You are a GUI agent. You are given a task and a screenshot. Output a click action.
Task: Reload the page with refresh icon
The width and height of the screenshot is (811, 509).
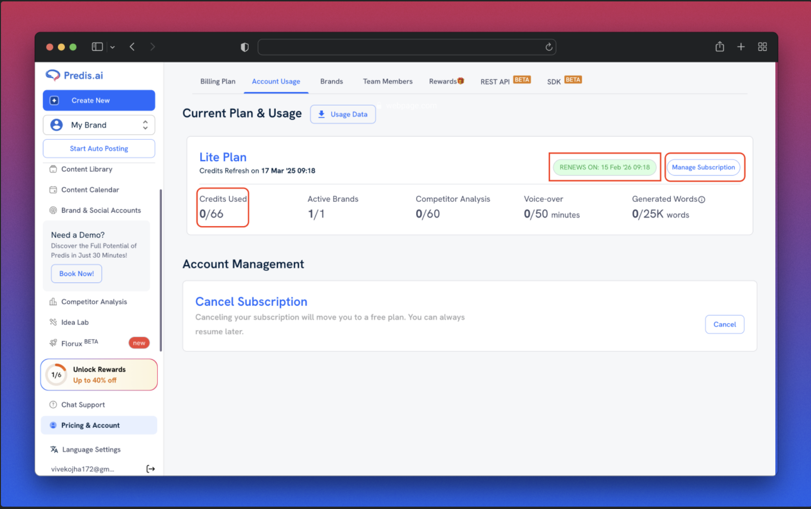click(x=548, y=47)
